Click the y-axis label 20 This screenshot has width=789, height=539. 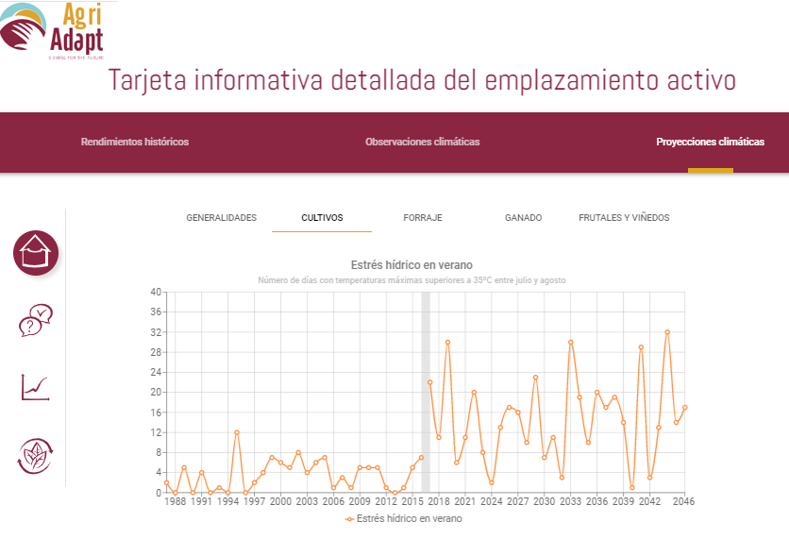156,392
